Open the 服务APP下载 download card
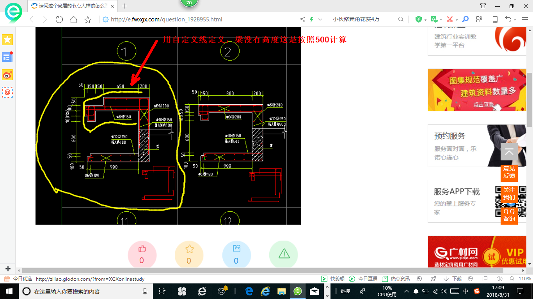533x299 pixels. 477,201
